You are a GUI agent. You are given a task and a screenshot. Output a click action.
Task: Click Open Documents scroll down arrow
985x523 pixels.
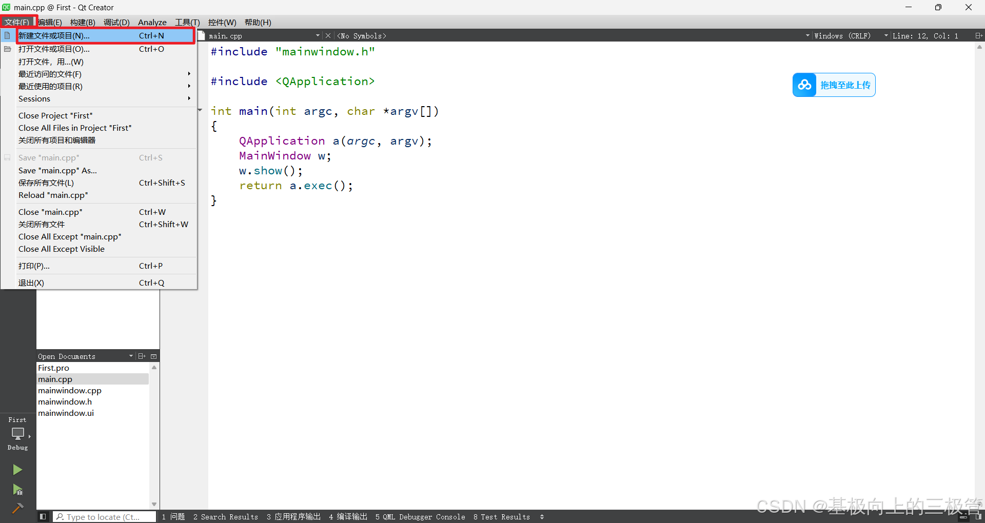154,505
